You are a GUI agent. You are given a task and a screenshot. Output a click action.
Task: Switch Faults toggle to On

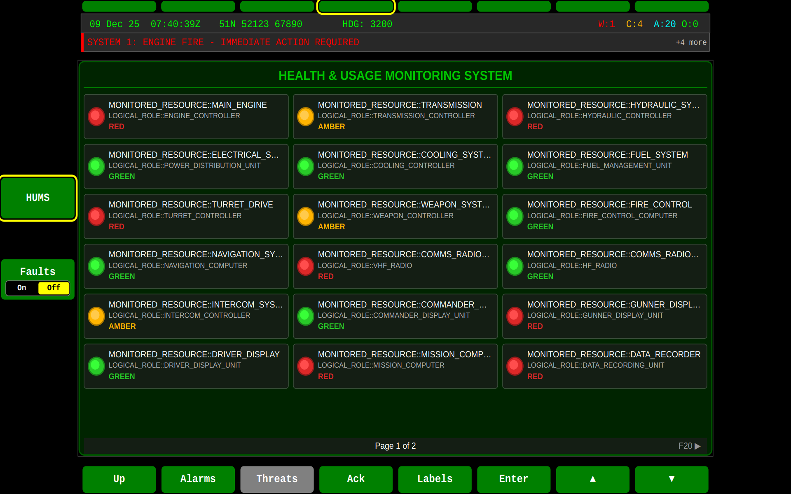click(22, 288)
